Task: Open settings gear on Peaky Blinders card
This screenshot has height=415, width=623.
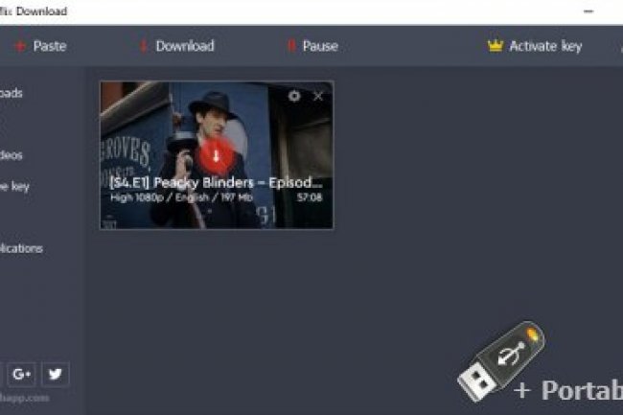Action: click(294, 96)
